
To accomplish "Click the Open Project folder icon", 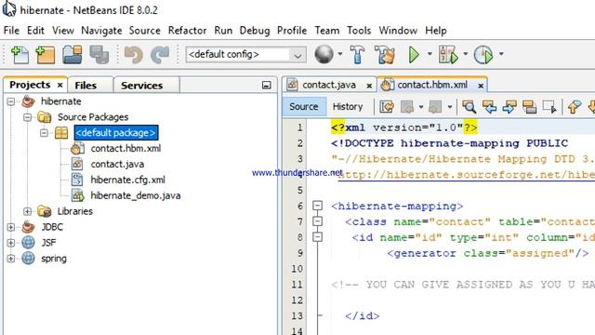I will [73, 55].
